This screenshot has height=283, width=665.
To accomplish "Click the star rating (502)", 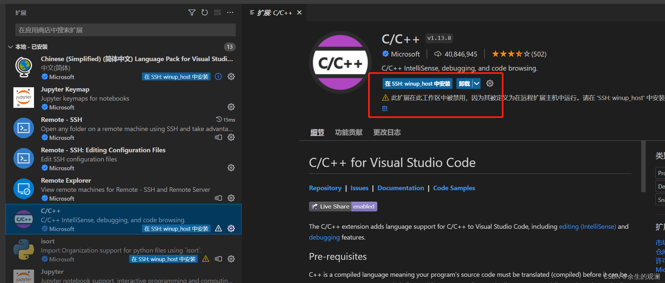I will click(519, 54).
